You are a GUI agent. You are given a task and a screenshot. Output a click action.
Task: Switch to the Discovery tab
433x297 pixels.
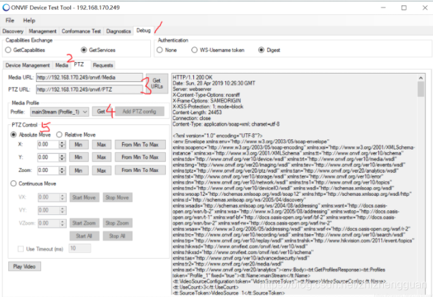coord(13,31)
